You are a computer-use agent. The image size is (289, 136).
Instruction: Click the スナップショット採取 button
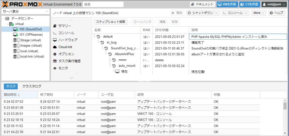coord(111,22)
